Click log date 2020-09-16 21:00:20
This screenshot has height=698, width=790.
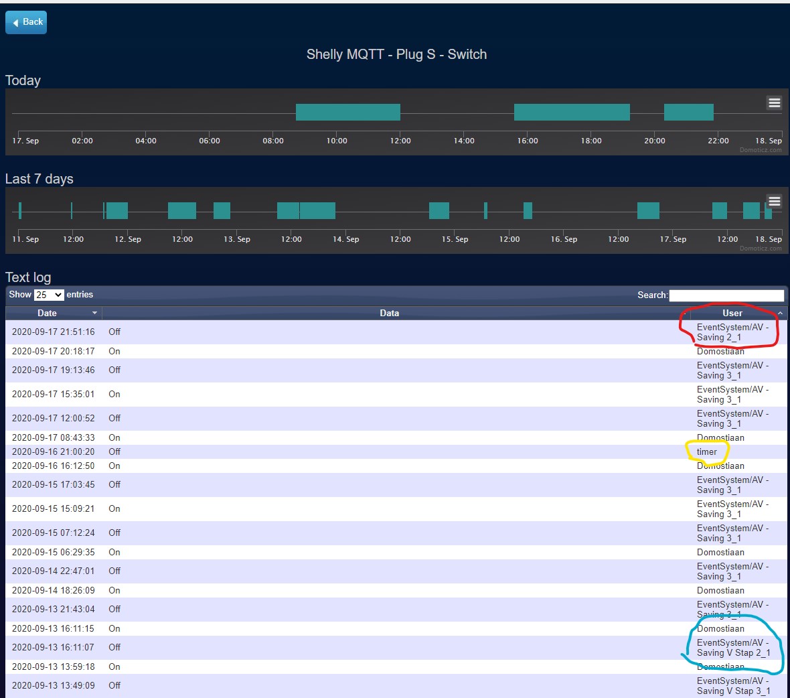[54, 451]
